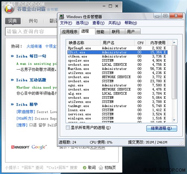Click the 请输入查询内容 search field
The height and width of the screenshot is (174, 187).
(x=31, y=31)
